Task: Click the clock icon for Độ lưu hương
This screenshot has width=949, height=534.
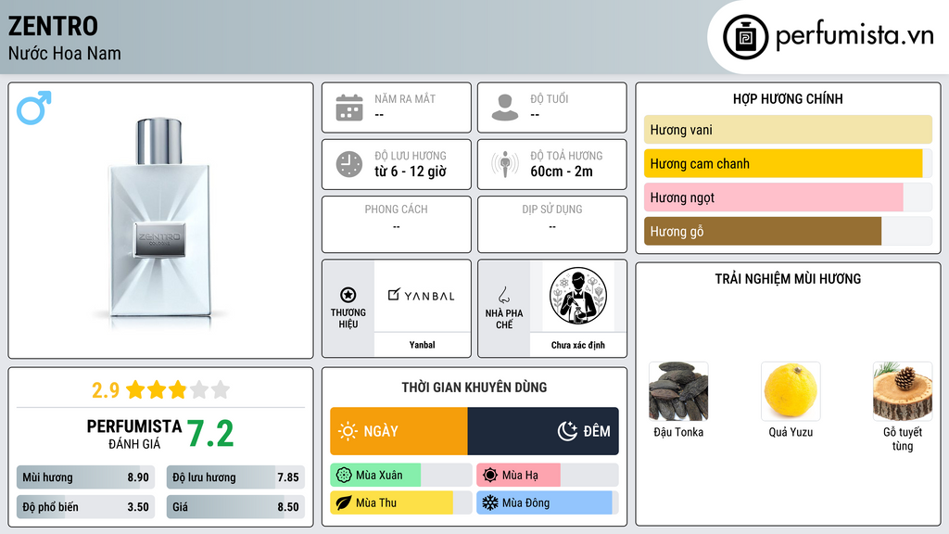Action: click(349, 164)
